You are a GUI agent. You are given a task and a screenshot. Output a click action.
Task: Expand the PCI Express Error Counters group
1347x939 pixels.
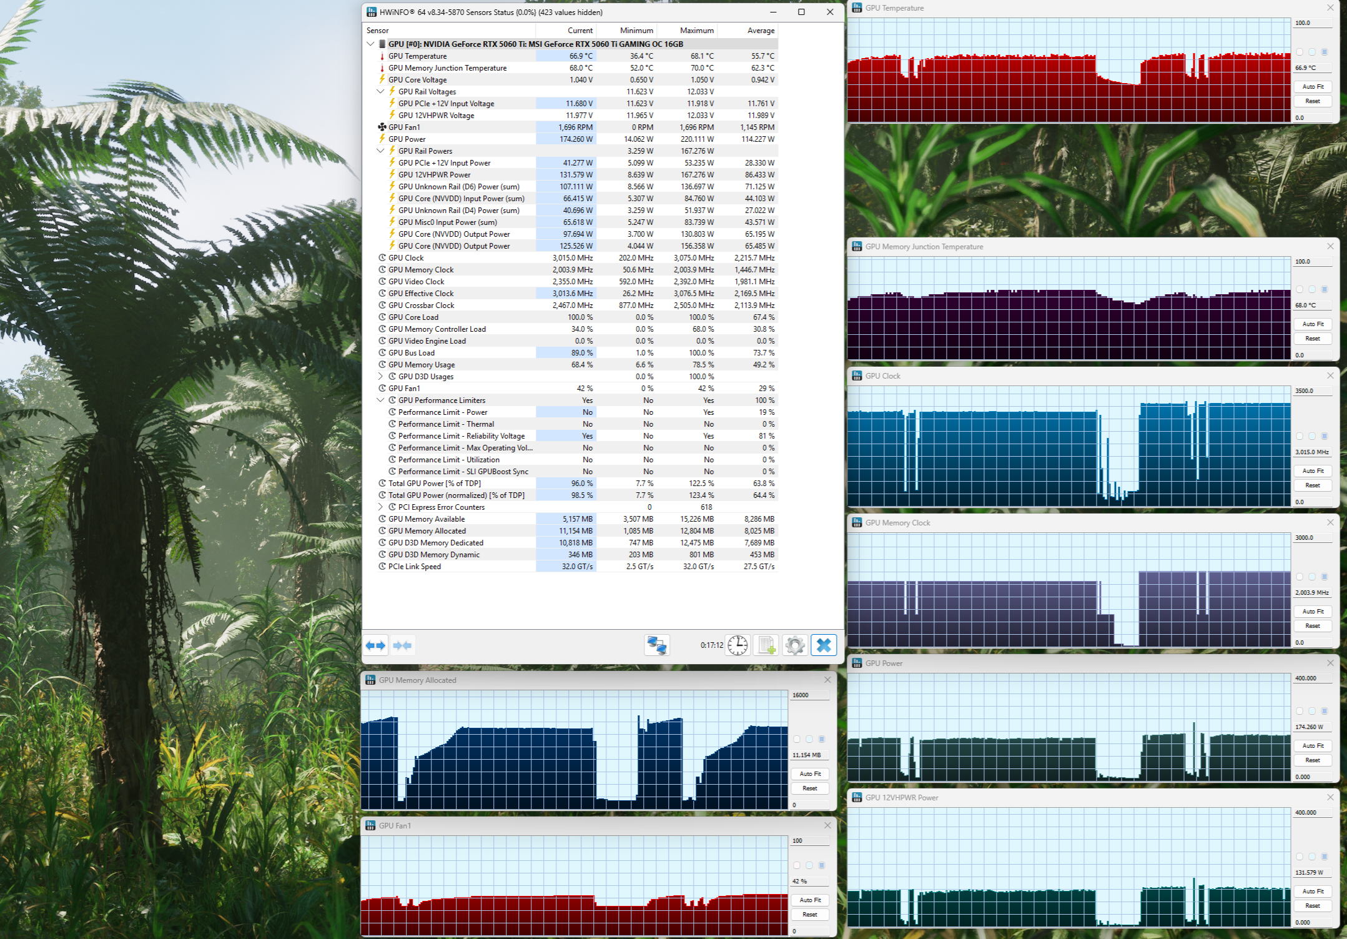click(x=380, y=507)
